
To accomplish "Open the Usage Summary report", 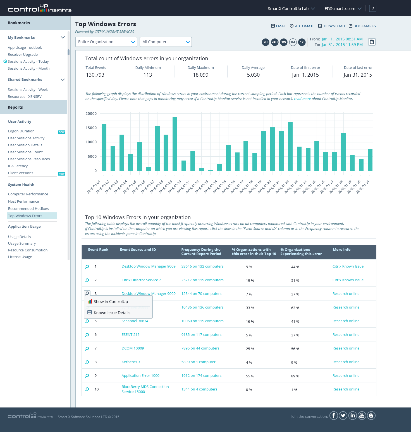I will click(22, 244).
